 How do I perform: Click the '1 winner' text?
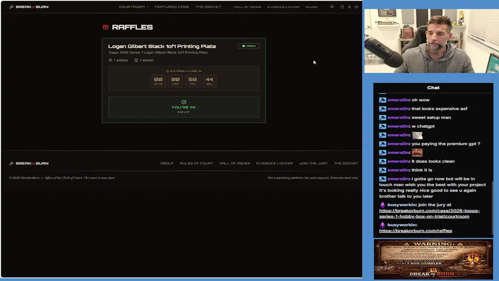click(147, 60)
